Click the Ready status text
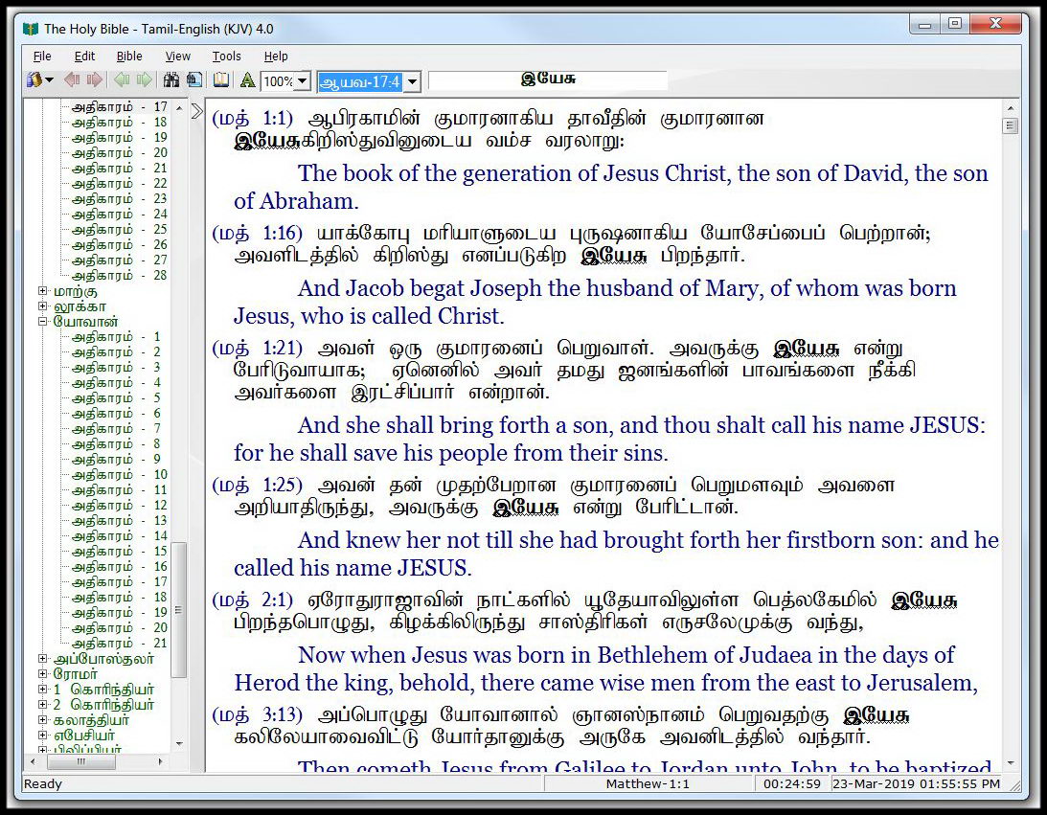The image size is (1047, 815). [43, 784]
